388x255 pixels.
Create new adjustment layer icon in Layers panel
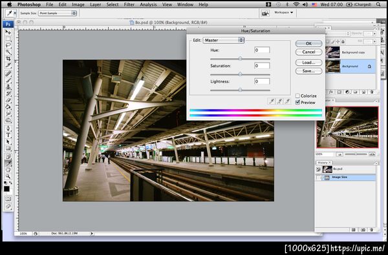[x=347, y=92]
